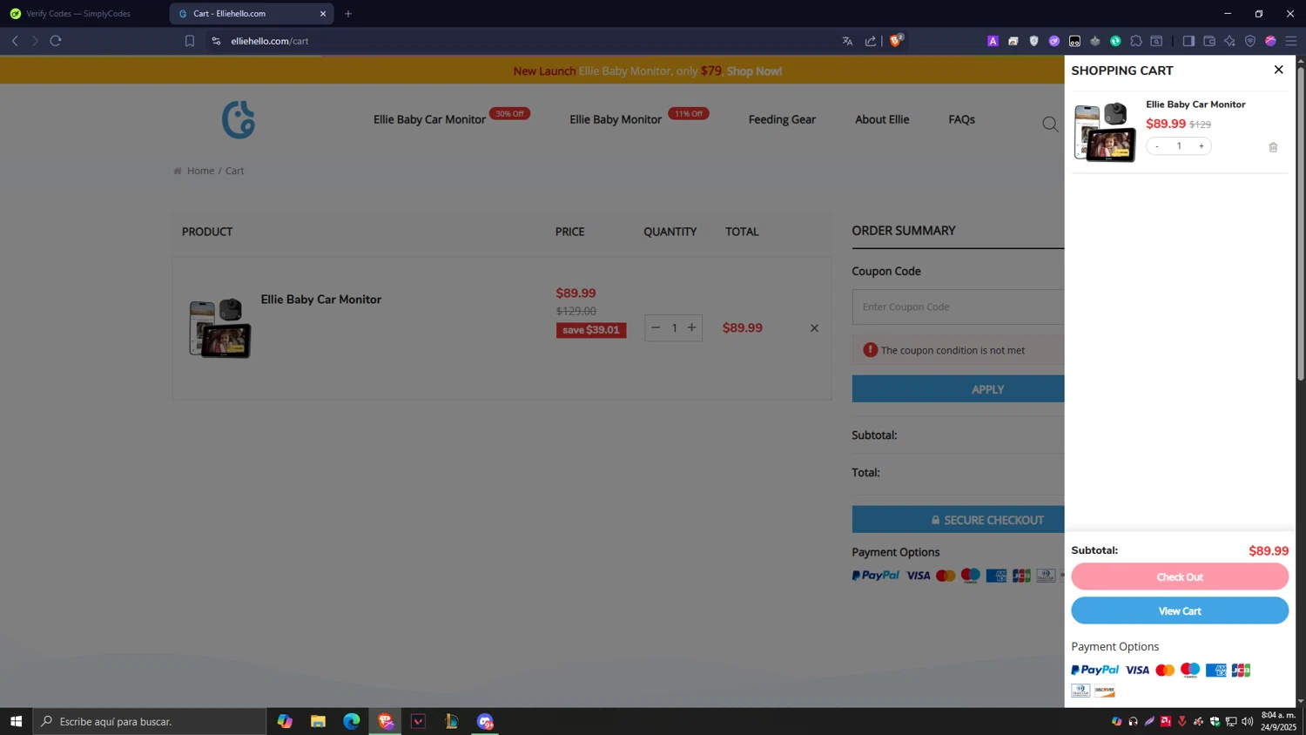Open the page translate icon

847,41
